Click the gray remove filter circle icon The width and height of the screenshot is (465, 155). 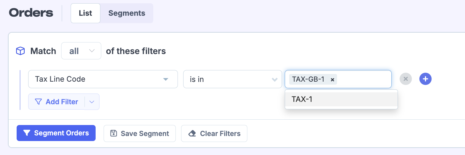406,79
